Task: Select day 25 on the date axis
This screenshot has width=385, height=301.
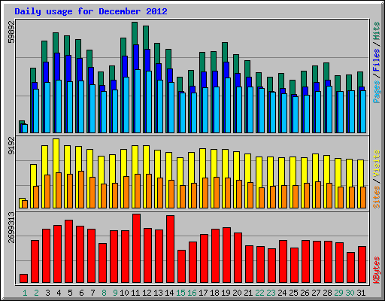Action: click(x=293, y=293)
